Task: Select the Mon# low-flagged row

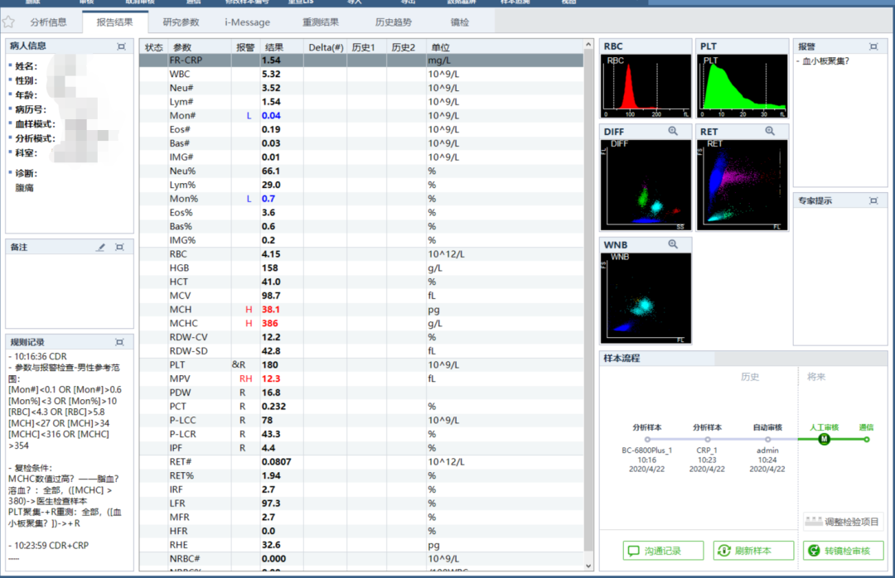Action: click(361, 116)
